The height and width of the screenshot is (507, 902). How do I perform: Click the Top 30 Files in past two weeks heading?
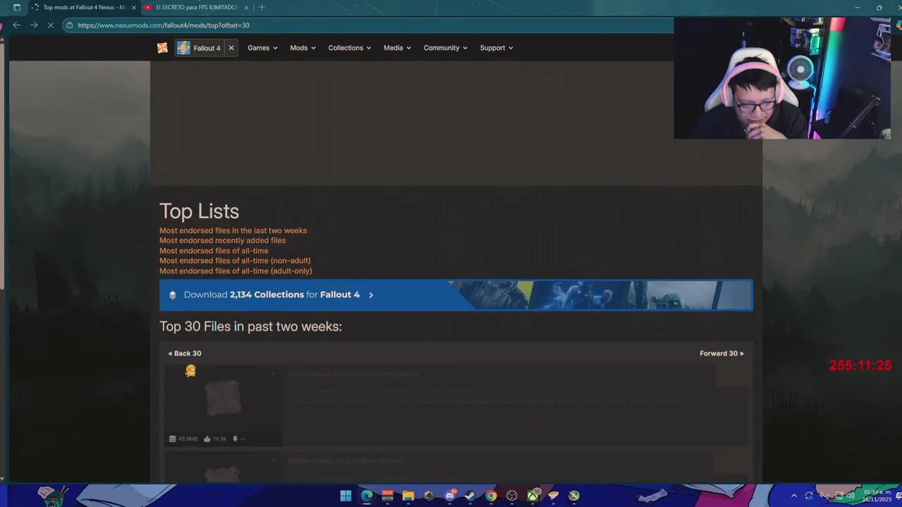[251, 327]
